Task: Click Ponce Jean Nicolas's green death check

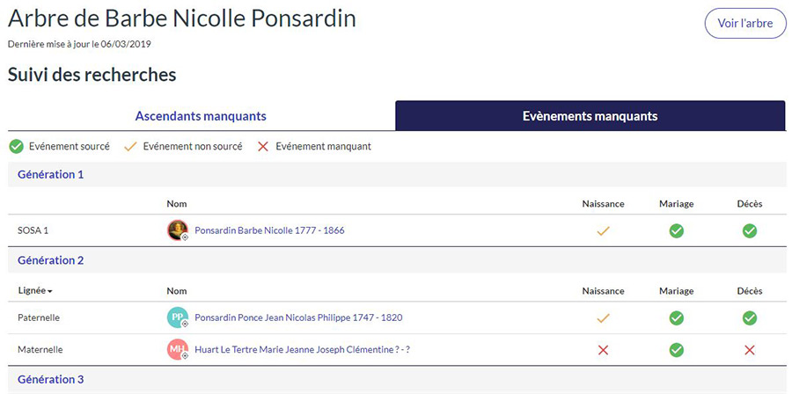Action: click(750, 317)
